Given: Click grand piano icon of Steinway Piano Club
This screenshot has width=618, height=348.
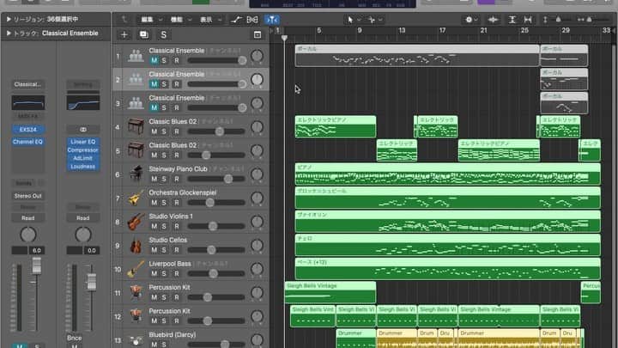Looking at the screenshot, I should pos(136,174).
